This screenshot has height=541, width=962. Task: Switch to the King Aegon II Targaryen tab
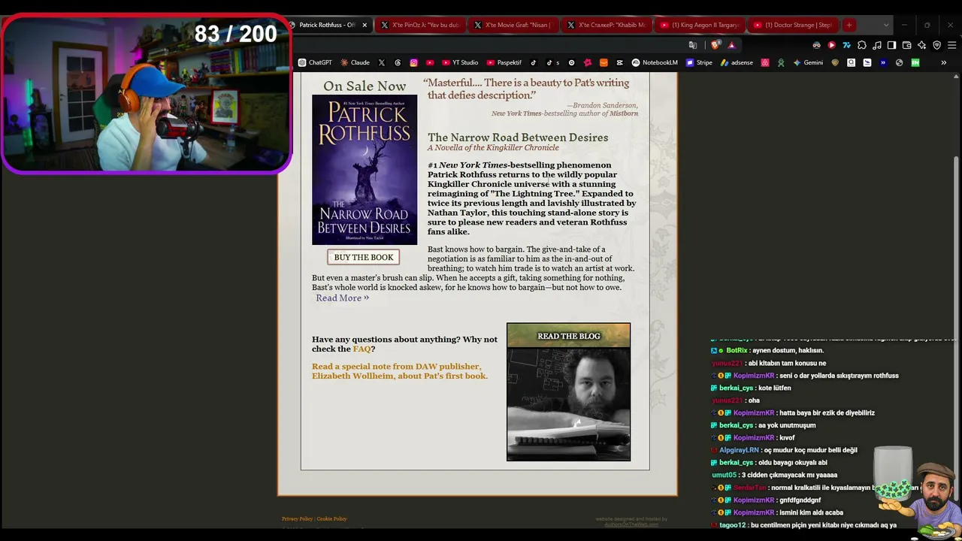tap(700, 25)
